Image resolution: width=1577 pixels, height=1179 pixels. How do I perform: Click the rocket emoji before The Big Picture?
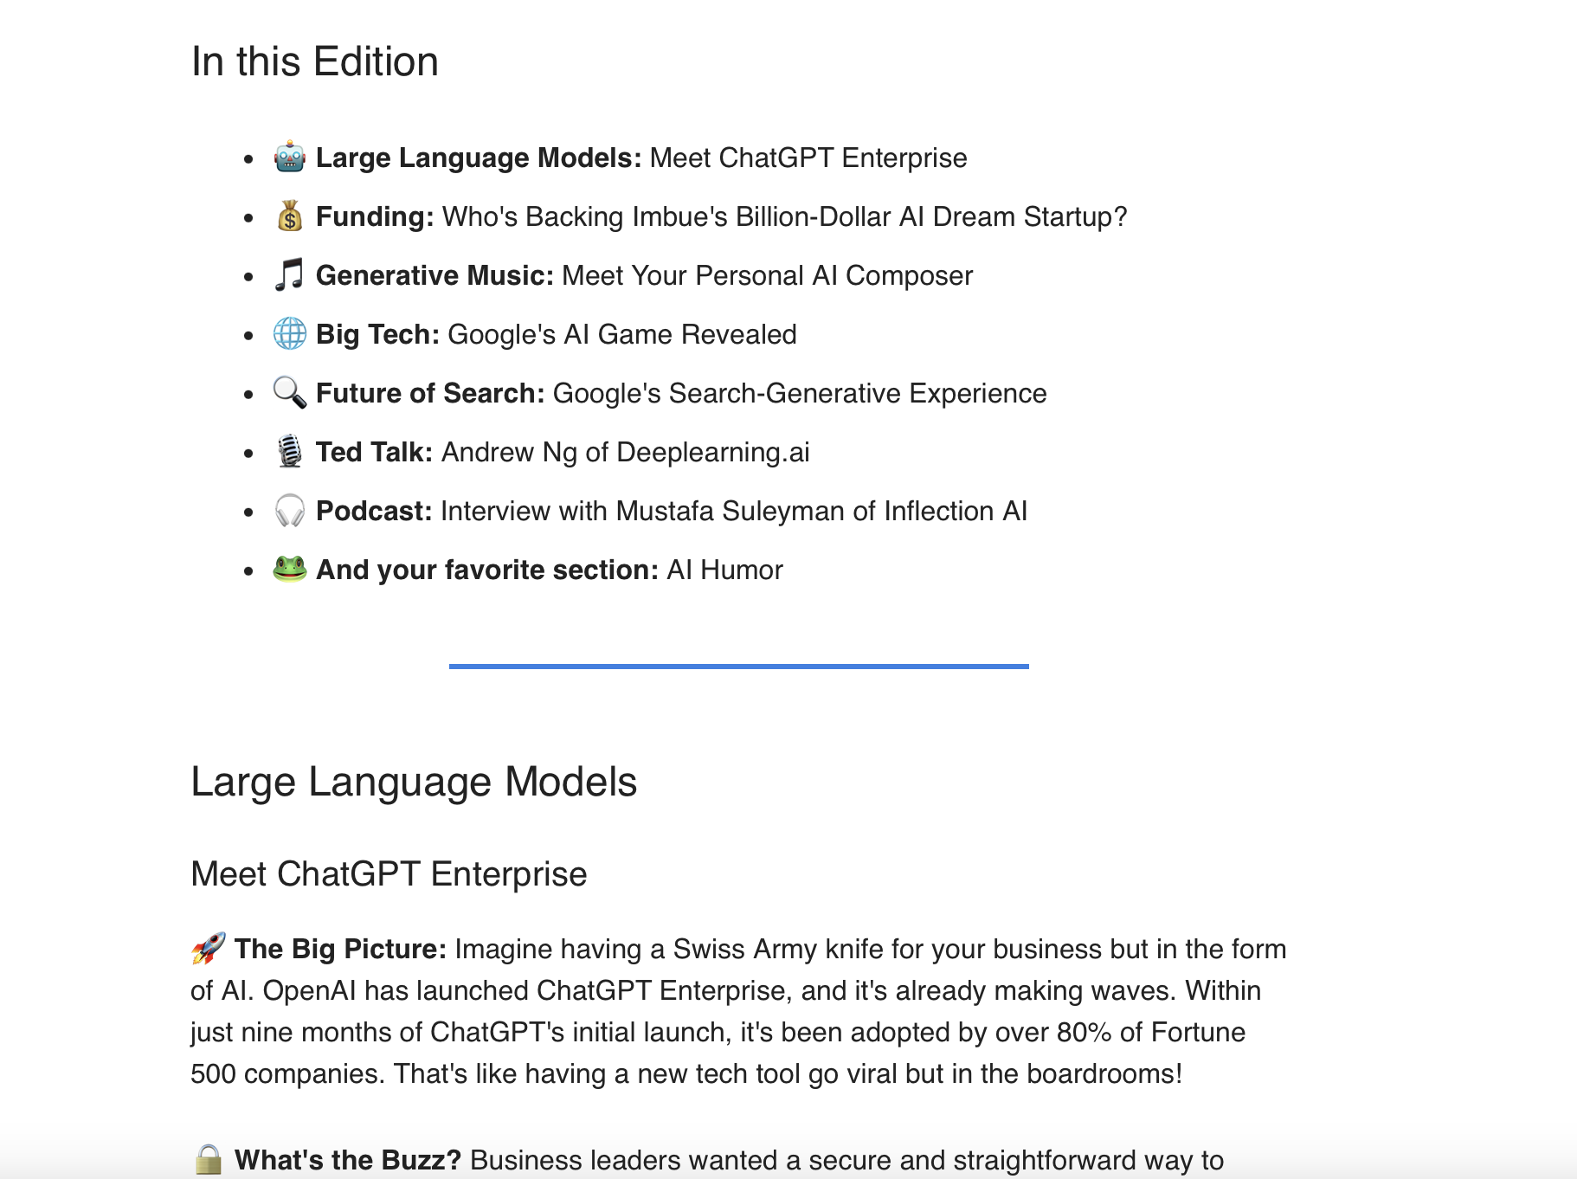pyautogui.click(x=208, y=949)
